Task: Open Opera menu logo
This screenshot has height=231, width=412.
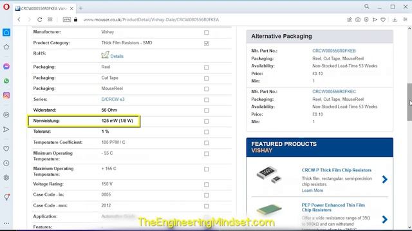Action: (6, 7)
